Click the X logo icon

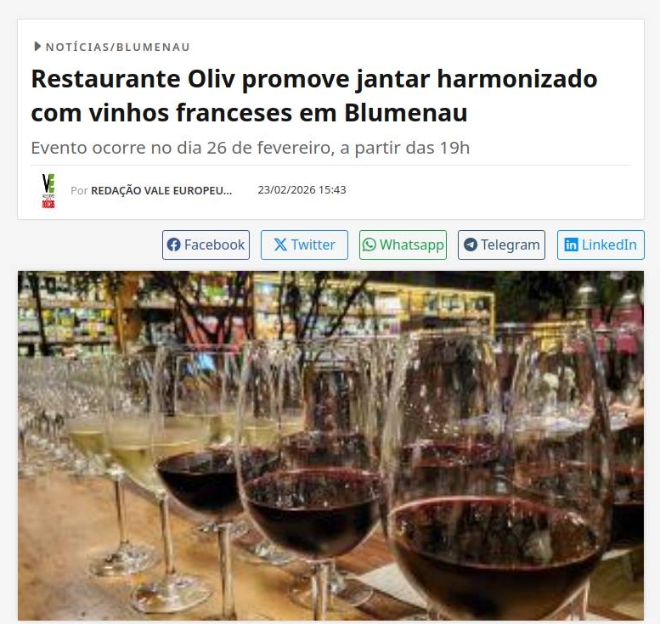click(x=280, y=245)
